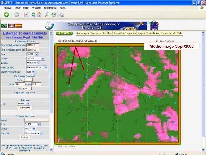Click the Sul coordinate field
206x155 pixels.
tap(27, 89)
